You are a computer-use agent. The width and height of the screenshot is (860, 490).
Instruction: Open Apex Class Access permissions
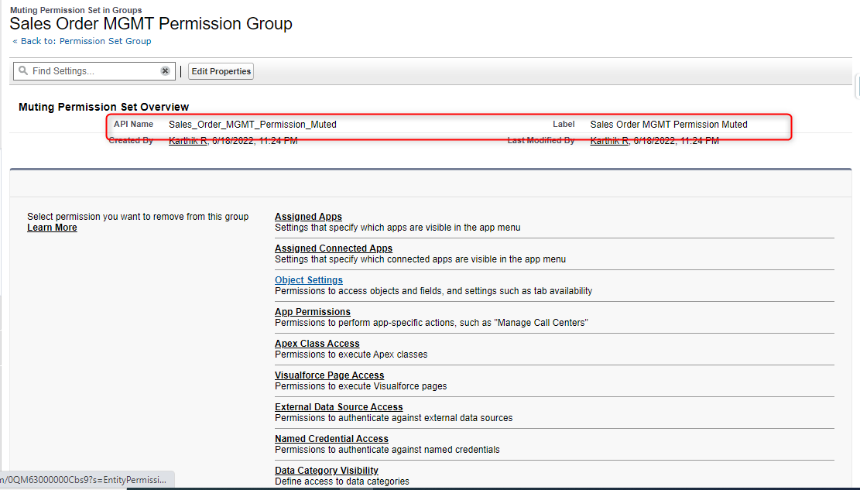click(x=317, y=343)
